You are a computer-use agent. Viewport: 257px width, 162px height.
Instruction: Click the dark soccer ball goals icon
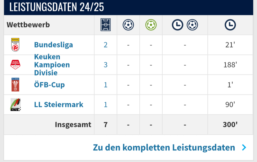(x=128, y=25)
